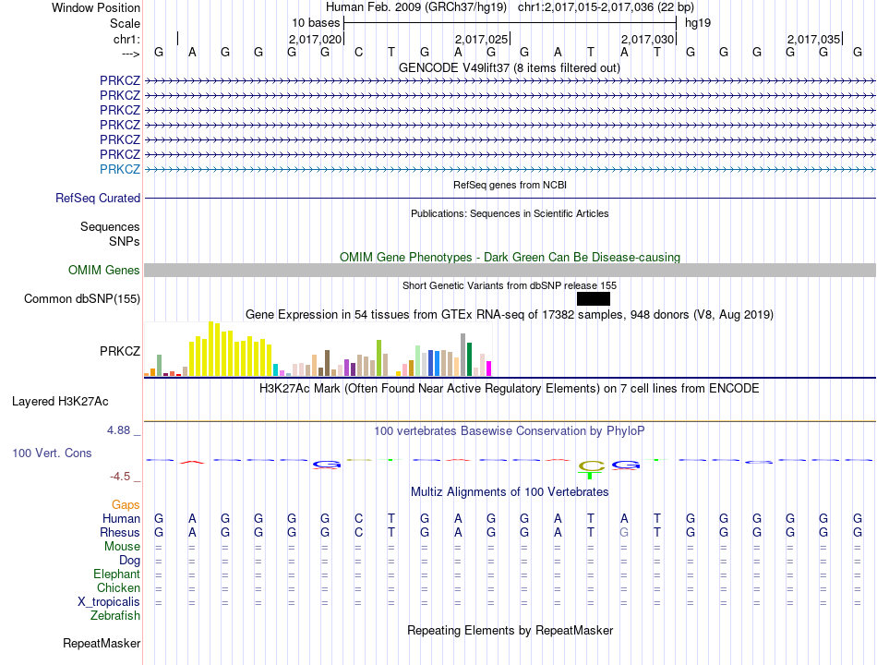Select the Chicken alignment row label
877x665 pixels.
tap(118, 587)
